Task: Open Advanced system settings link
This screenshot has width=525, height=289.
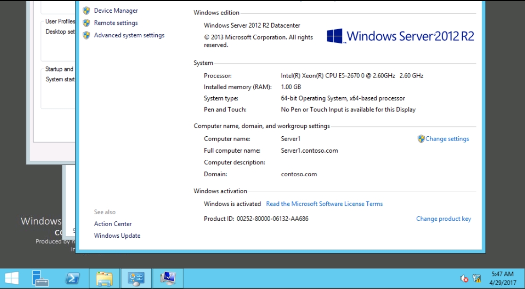Action: (129, 35)
